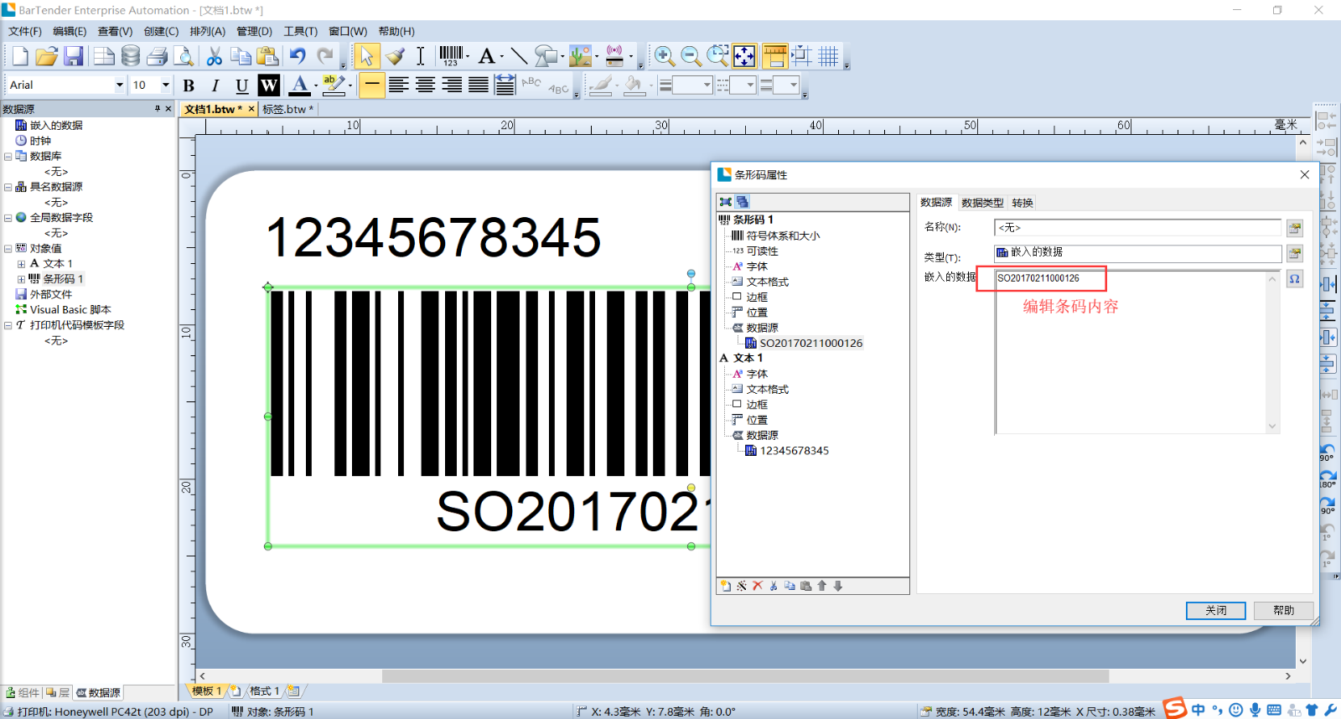Toggle italic text formatting

click(215, 85)
